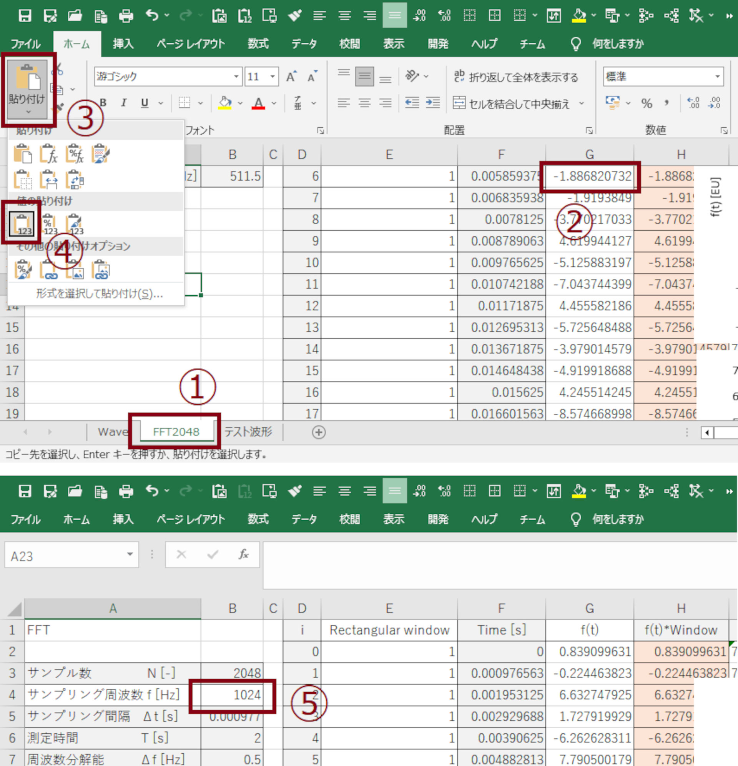Toggle center alignment in ribbon alignment group
This screenshot has width=738, height=766.
click(364, 103)
